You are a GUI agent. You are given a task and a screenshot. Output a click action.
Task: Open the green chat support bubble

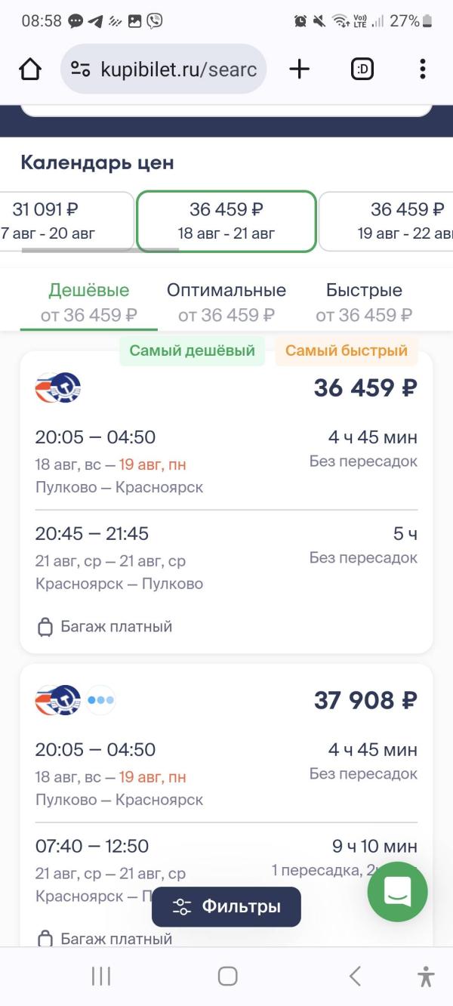point(397,891)
